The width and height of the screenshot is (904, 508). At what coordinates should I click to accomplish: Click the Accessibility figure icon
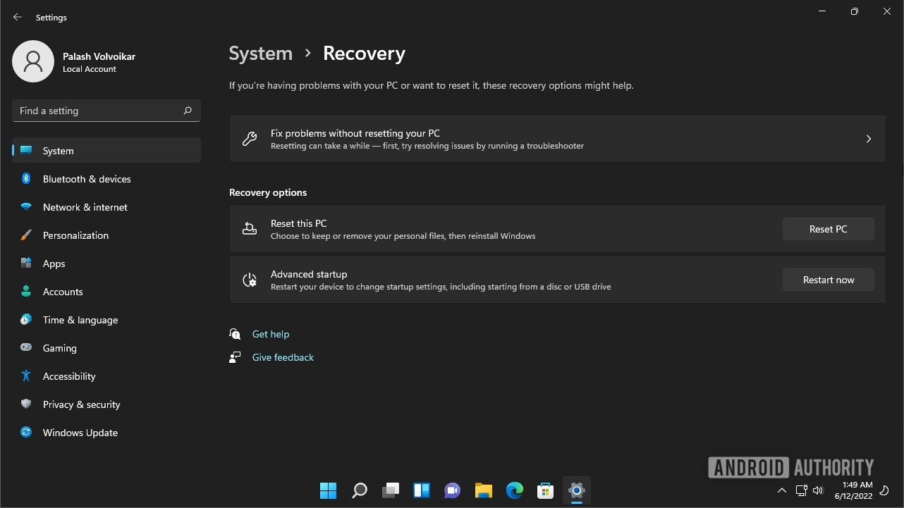click(26, 376)
